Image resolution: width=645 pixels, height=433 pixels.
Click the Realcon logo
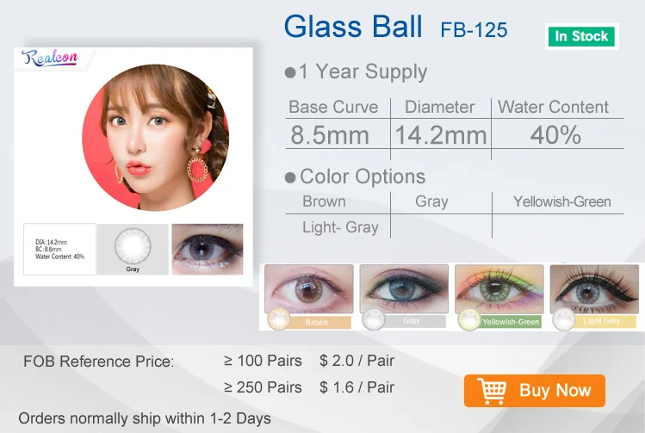click(x=50, y=58)
